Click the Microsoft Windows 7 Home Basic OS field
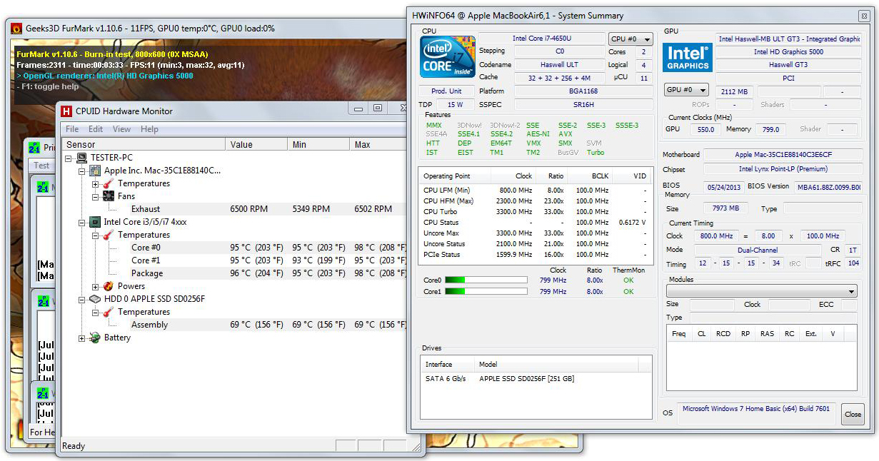The image size is (879, 461). 756,409
